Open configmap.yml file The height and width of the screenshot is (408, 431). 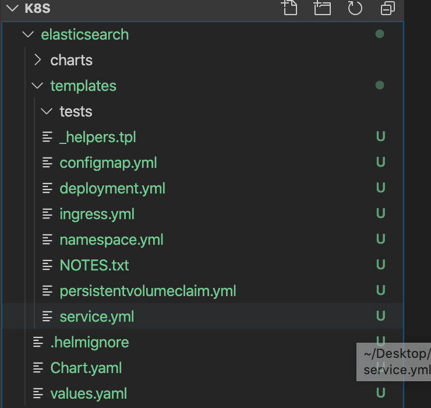pyautogui.click(x=108, y=163)
